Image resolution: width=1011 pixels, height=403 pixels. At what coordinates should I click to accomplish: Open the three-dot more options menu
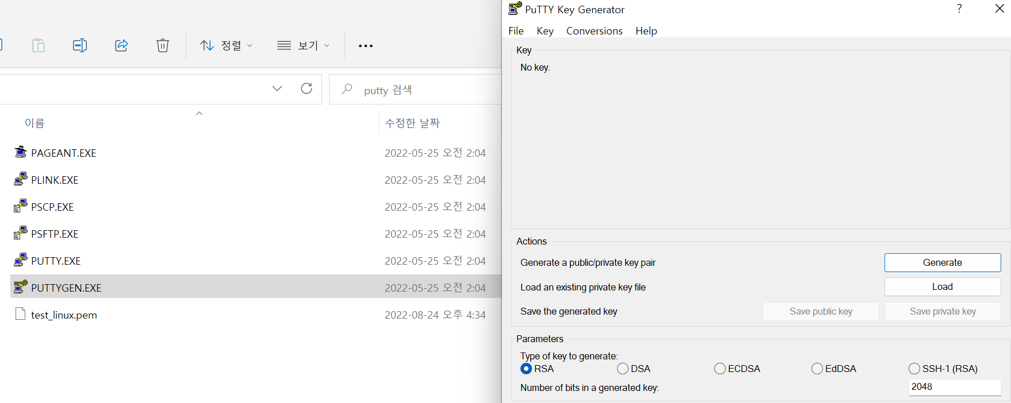(366, 45)
